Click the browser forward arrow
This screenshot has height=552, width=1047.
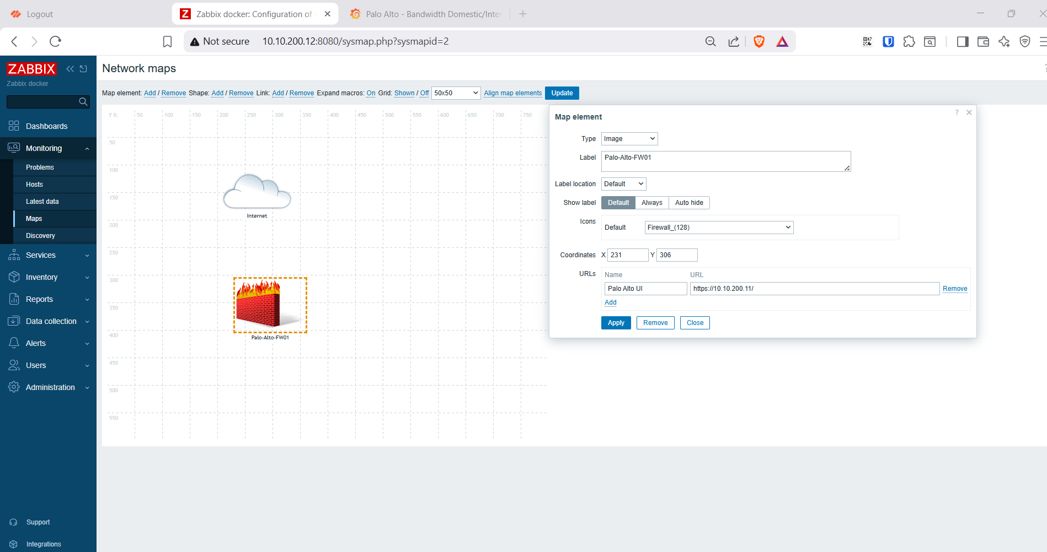pos(35,41)
